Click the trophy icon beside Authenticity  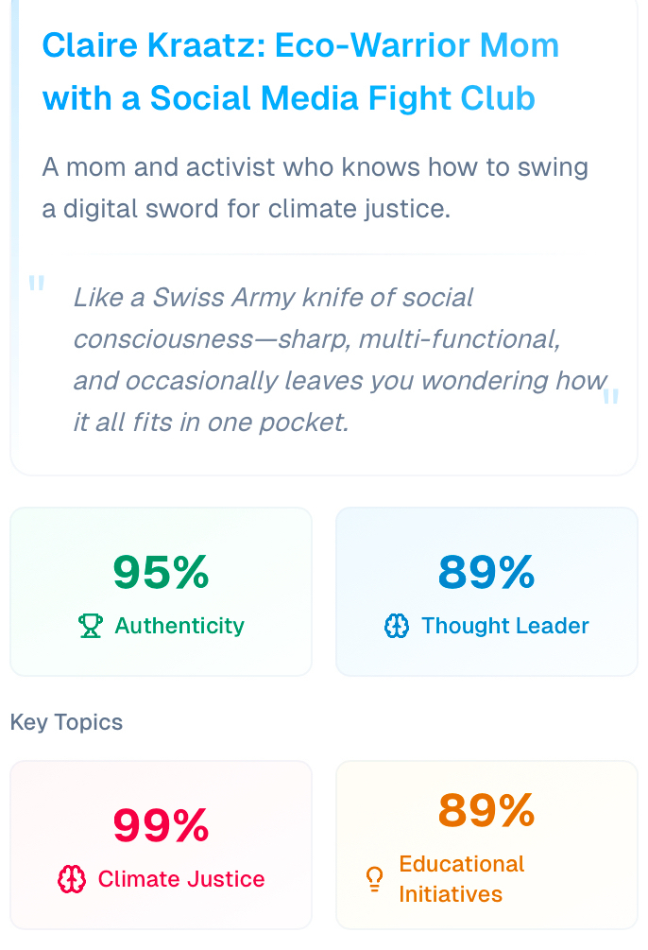point(91,626)
